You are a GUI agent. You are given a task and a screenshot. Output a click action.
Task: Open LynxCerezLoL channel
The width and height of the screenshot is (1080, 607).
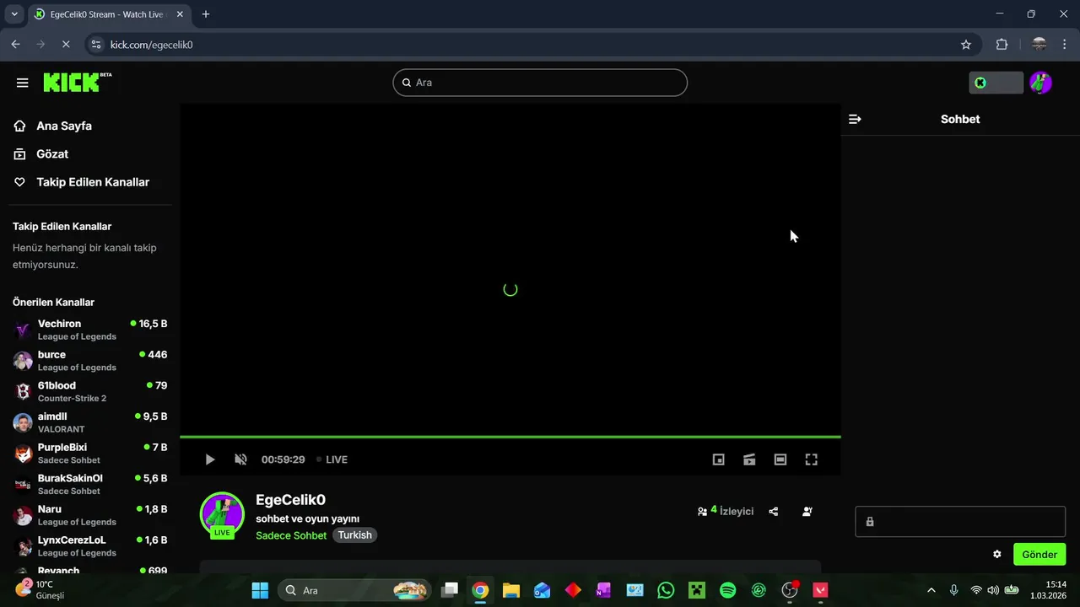(90, 546)
